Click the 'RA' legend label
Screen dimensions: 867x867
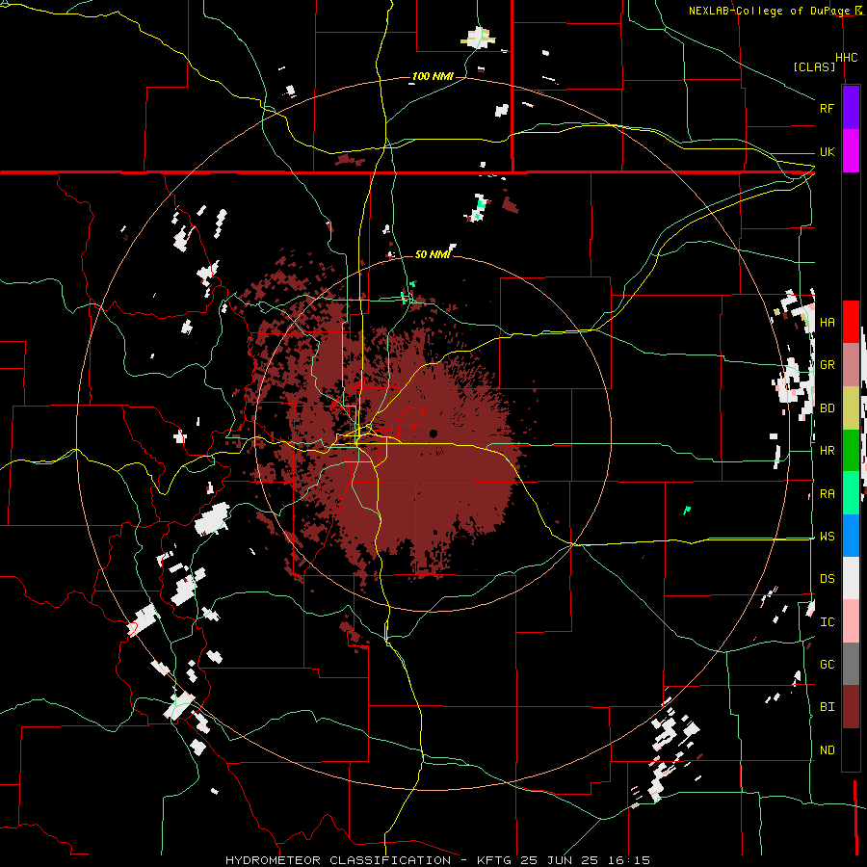point(827,494)
